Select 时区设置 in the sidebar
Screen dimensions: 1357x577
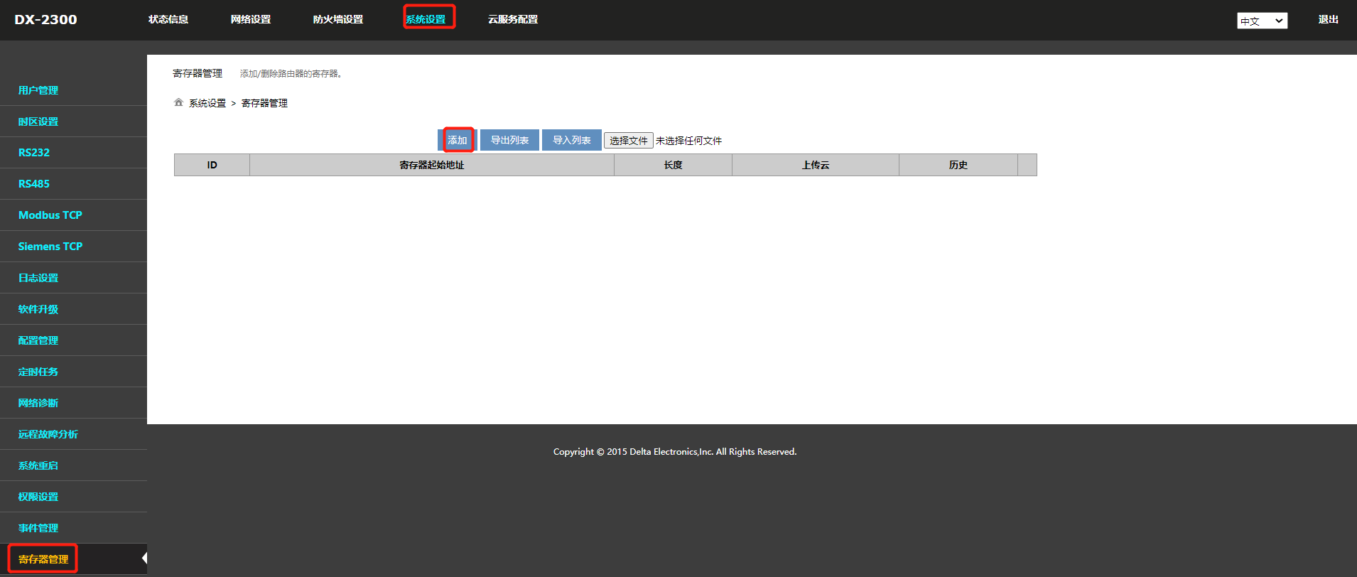(x=38, y=122)
